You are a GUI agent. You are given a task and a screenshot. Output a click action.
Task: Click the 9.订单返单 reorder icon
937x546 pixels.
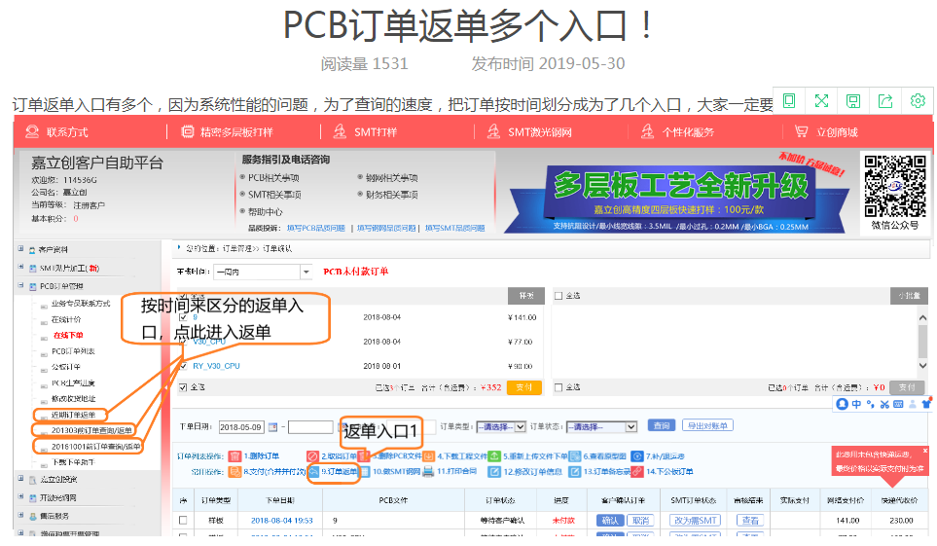[x=314, y=472]
